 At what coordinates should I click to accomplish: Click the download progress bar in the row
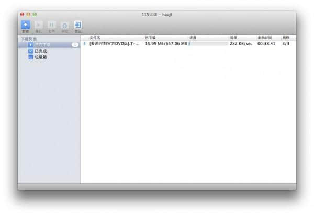208,44
